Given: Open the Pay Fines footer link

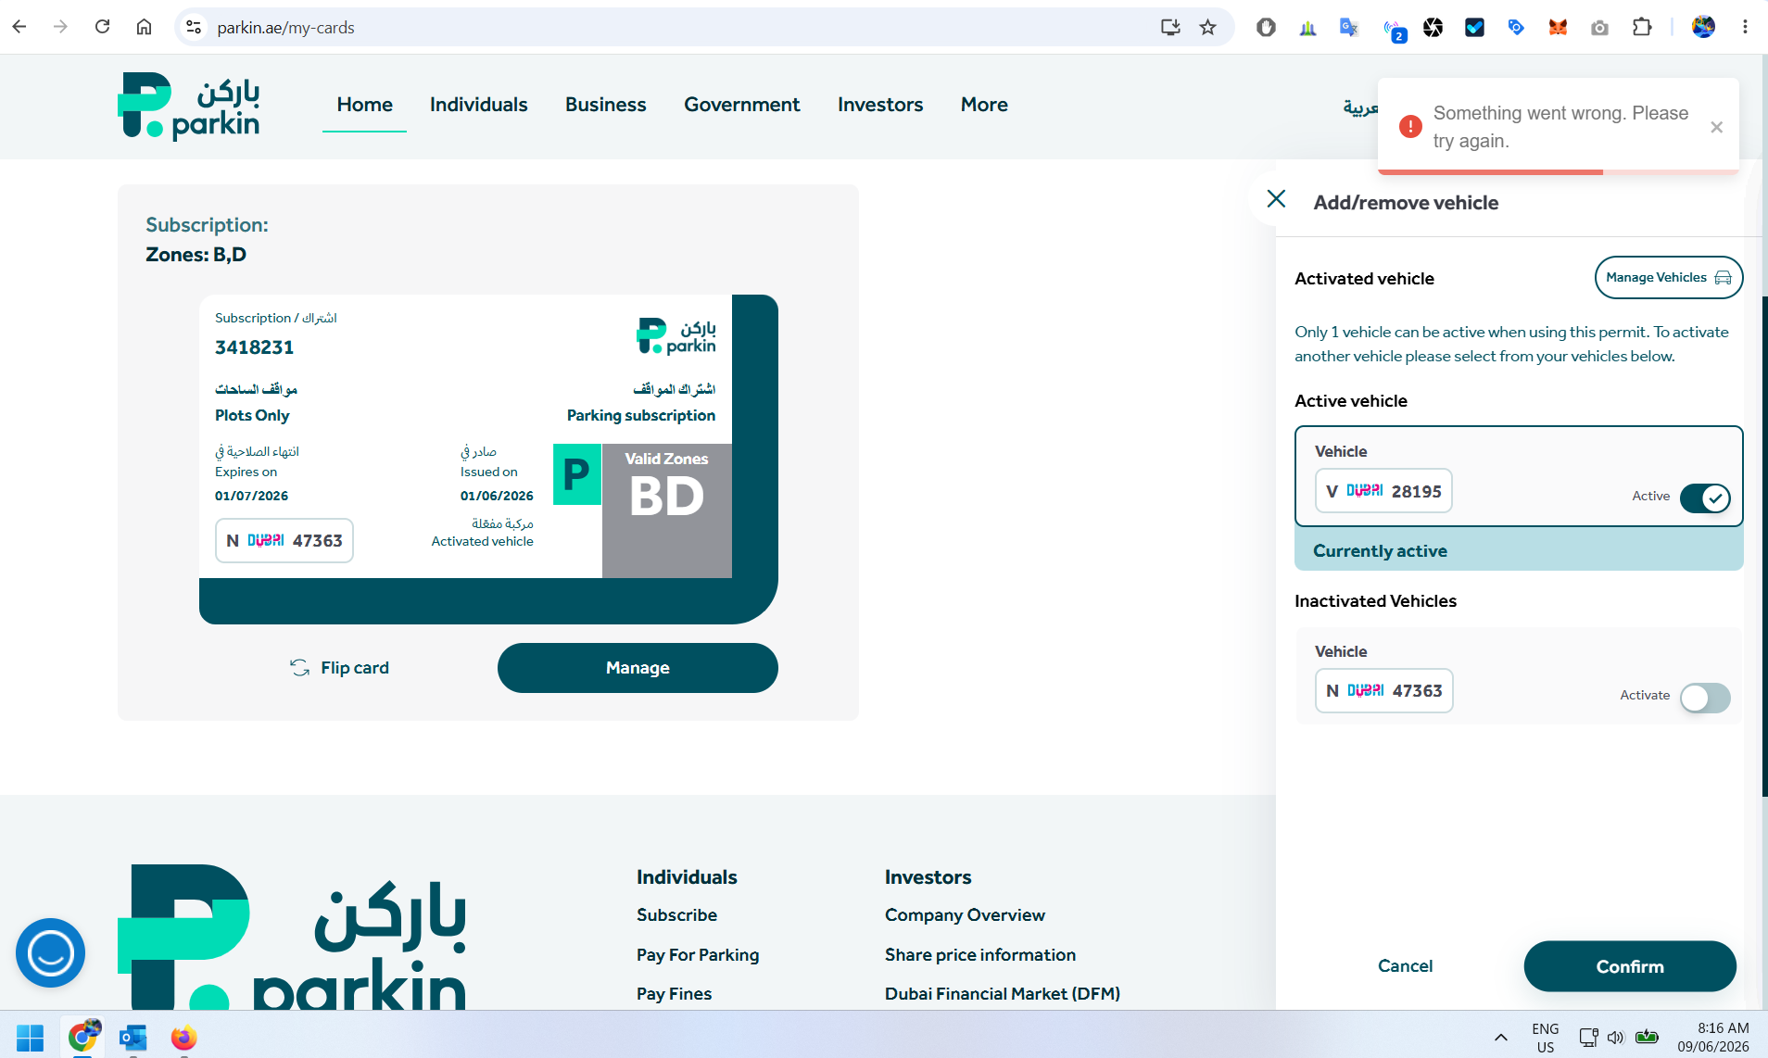Looking at the screenshot, I should click(674, 994).
